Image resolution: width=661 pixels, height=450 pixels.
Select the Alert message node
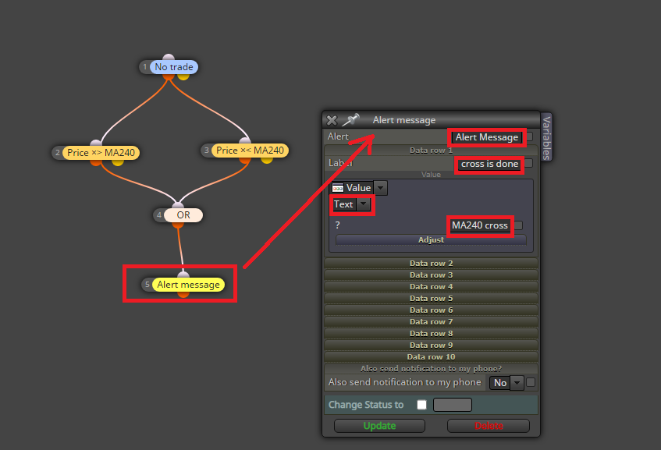point(188,285)
